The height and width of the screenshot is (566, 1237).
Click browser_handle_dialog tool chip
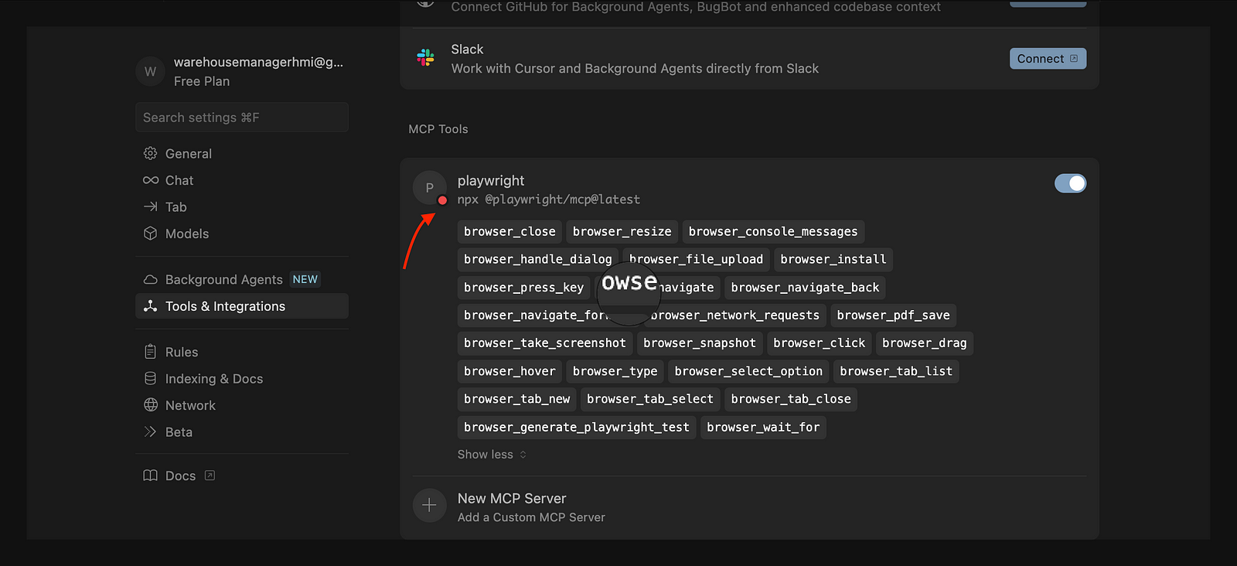point(537,259)
